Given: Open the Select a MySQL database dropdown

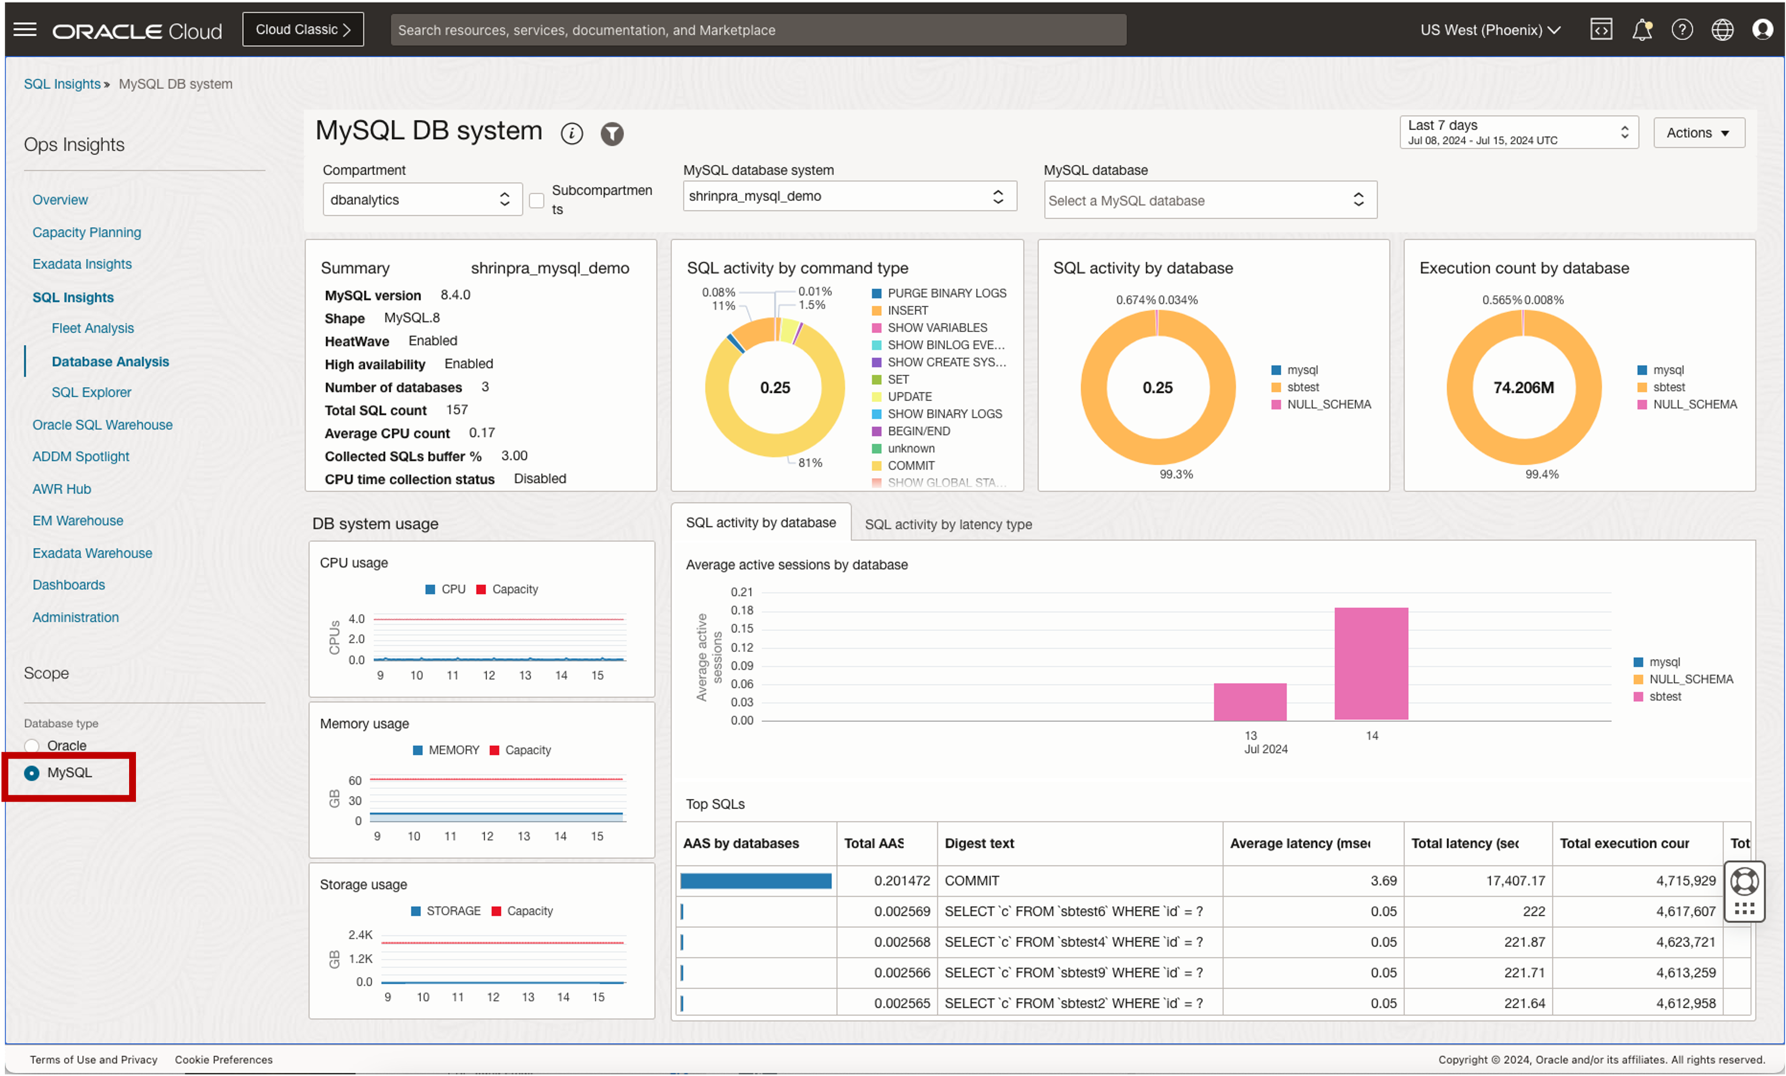Looking at the screenshot, I should tap(1210, 200).
